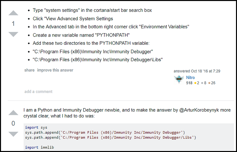Downvote the answer by Nitro
Screen dimensions: 237x152
[13, 34]
